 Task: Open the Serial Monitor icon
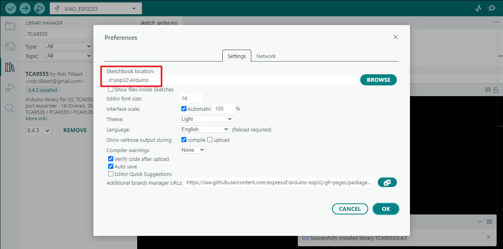coord(493,8)
